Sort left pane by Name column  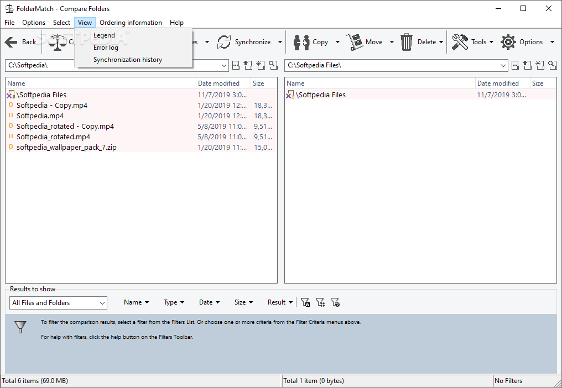101,83
